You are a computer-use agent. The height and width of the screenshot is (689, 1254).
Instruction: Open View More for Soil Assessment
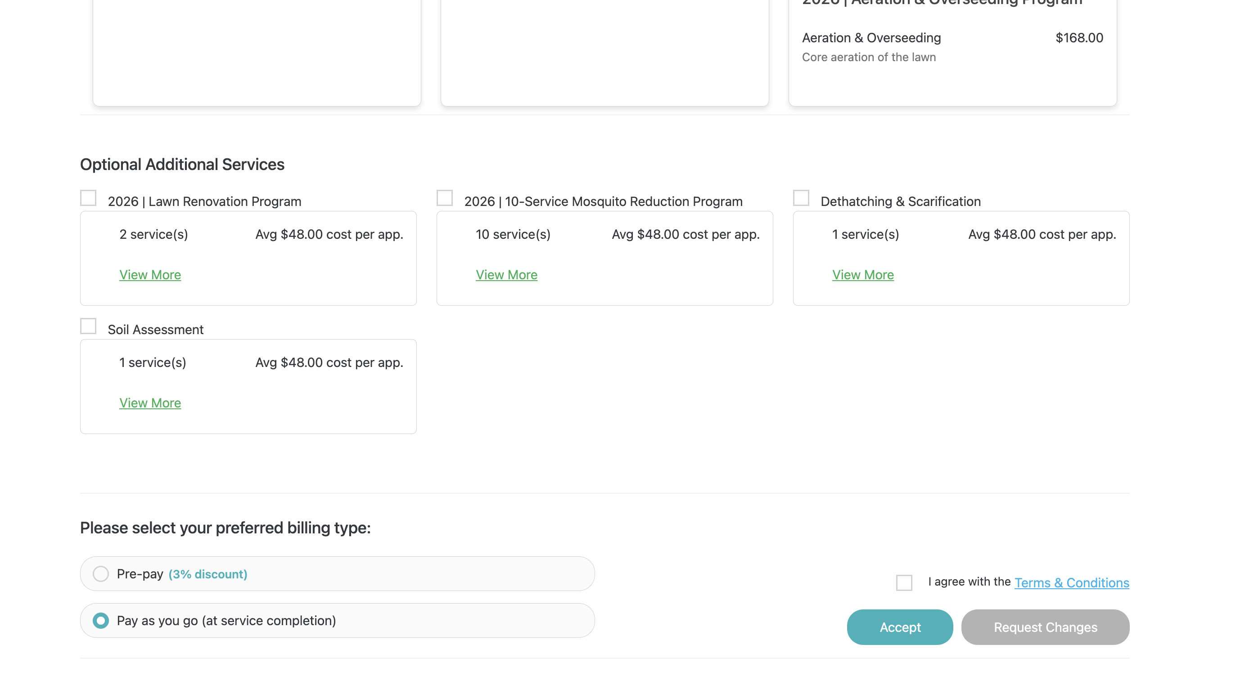click(150, 403)
